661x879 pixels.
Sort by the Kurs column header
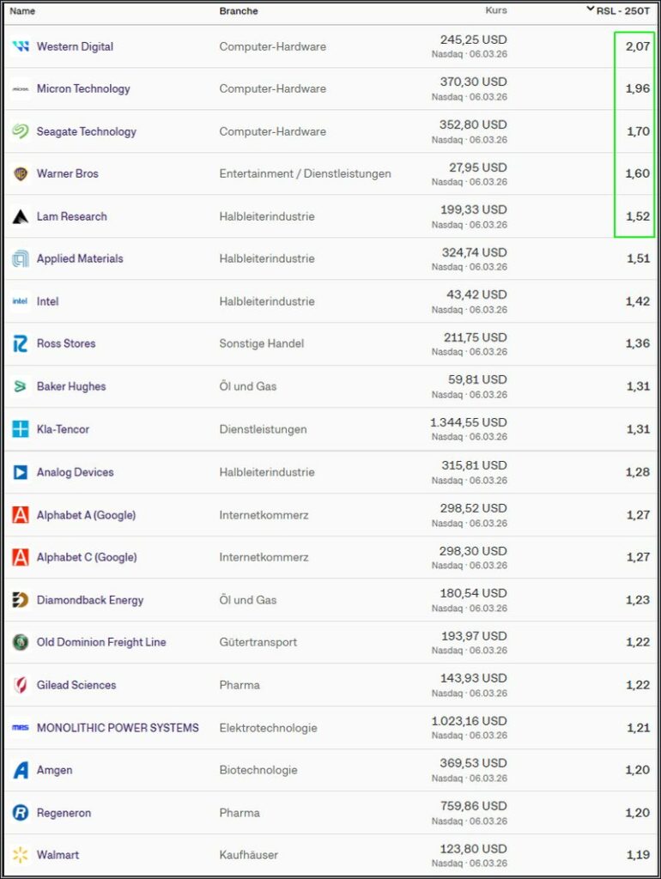pyautogui.click(x=496, y=11)
